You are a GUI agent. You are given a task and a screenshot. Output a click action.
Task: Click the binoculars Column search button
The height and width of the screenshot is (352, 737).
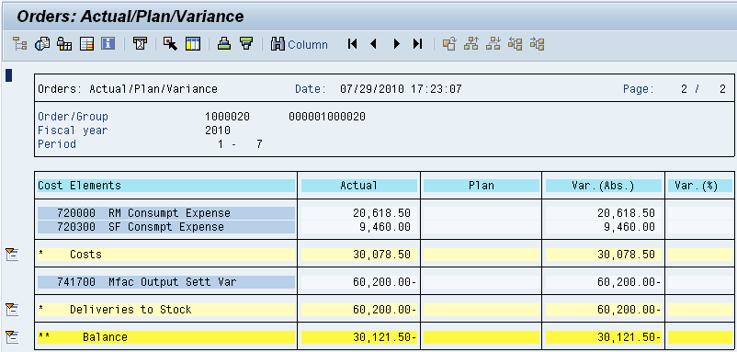click(x=300, y=45)
